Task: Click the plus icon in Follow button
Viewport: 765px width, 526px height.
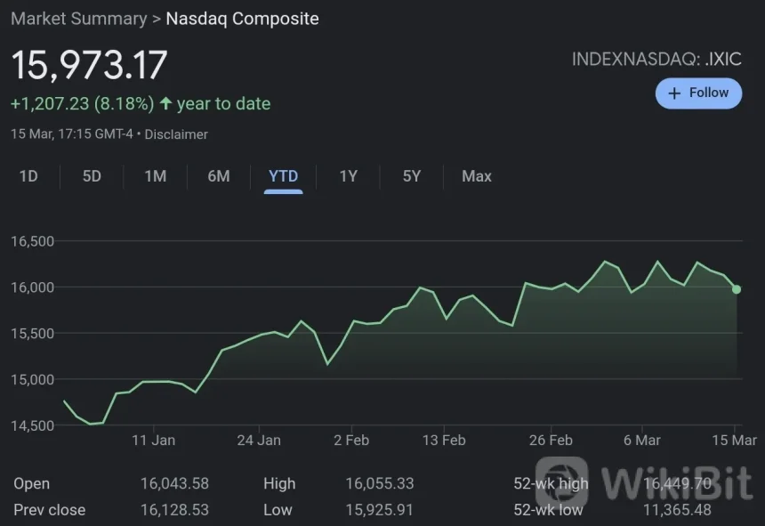Action: click(x=674, y=93)
